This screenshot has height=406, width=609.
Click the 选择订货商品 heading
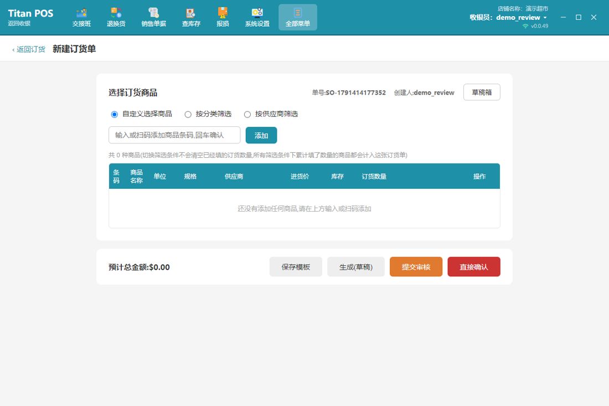tap(133, 92)
